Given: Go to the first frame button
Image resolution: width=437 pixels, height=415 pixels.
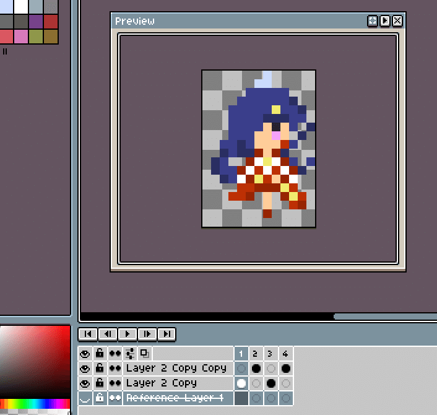Looking at the screenshot, I should 88,334.
